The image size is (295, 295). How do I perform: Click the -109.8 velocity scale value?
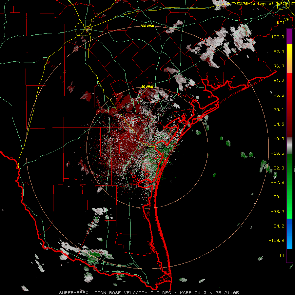[276, 241]
